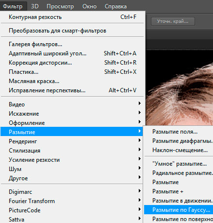Expand the Искажение submenu
This screenshot has width=213, height=223.
click(72, 114)
